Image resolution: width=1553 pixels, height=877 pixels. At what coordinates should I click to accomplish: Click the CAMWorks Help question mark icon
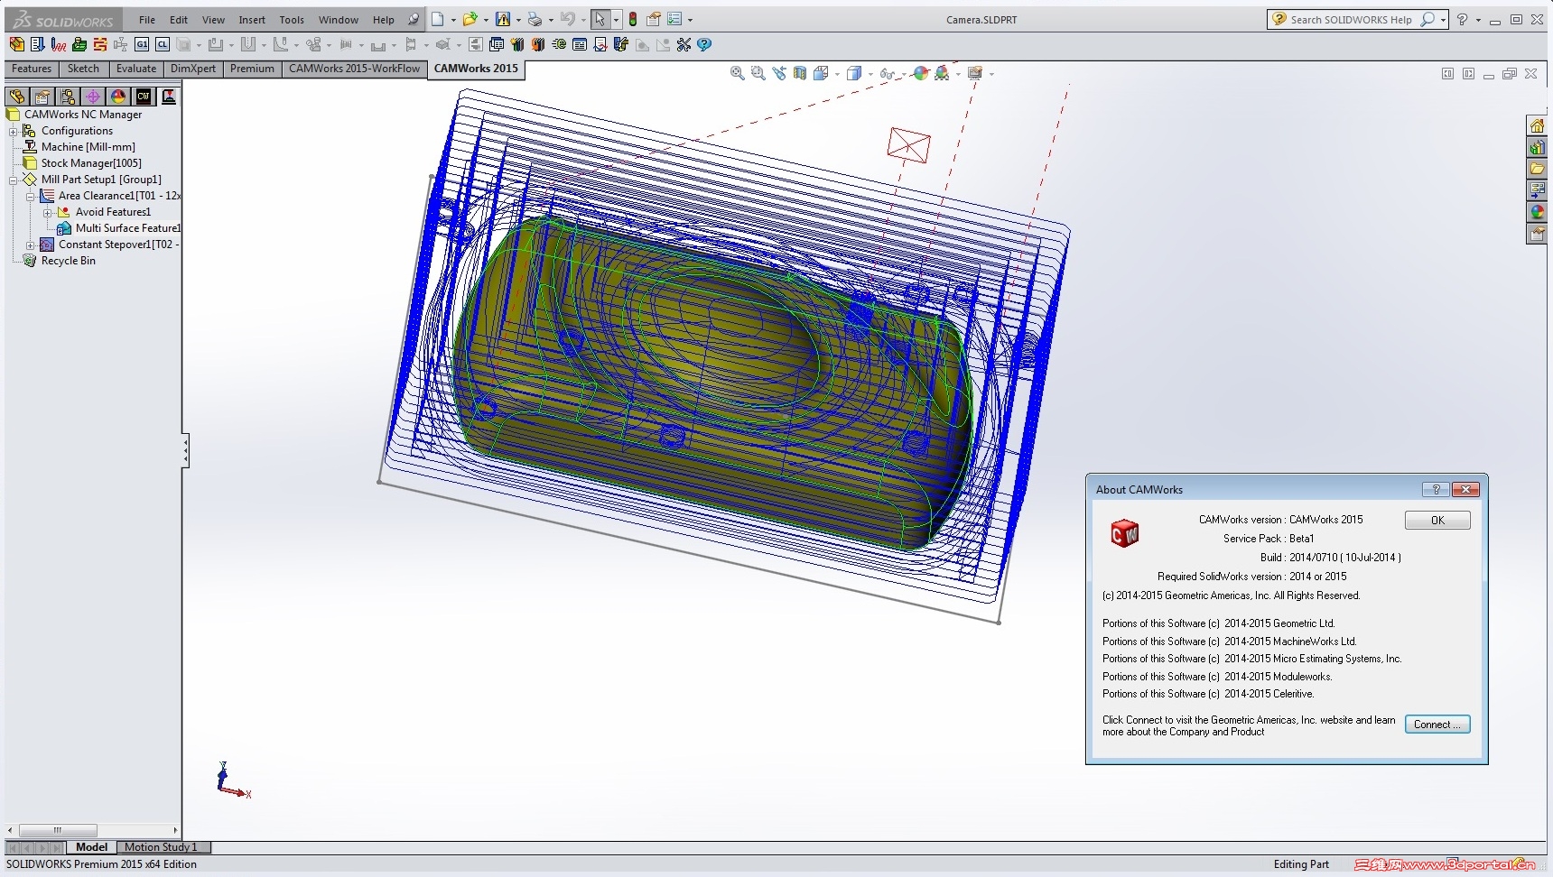pos(704,44)
